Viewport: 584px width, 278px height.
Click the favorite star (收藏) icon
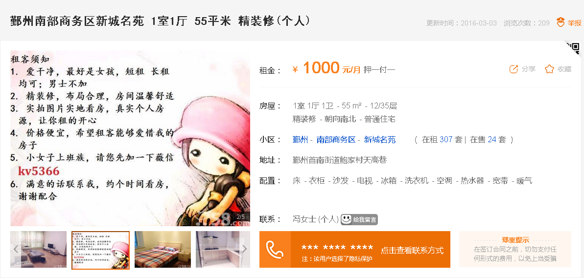click(549, 69)
